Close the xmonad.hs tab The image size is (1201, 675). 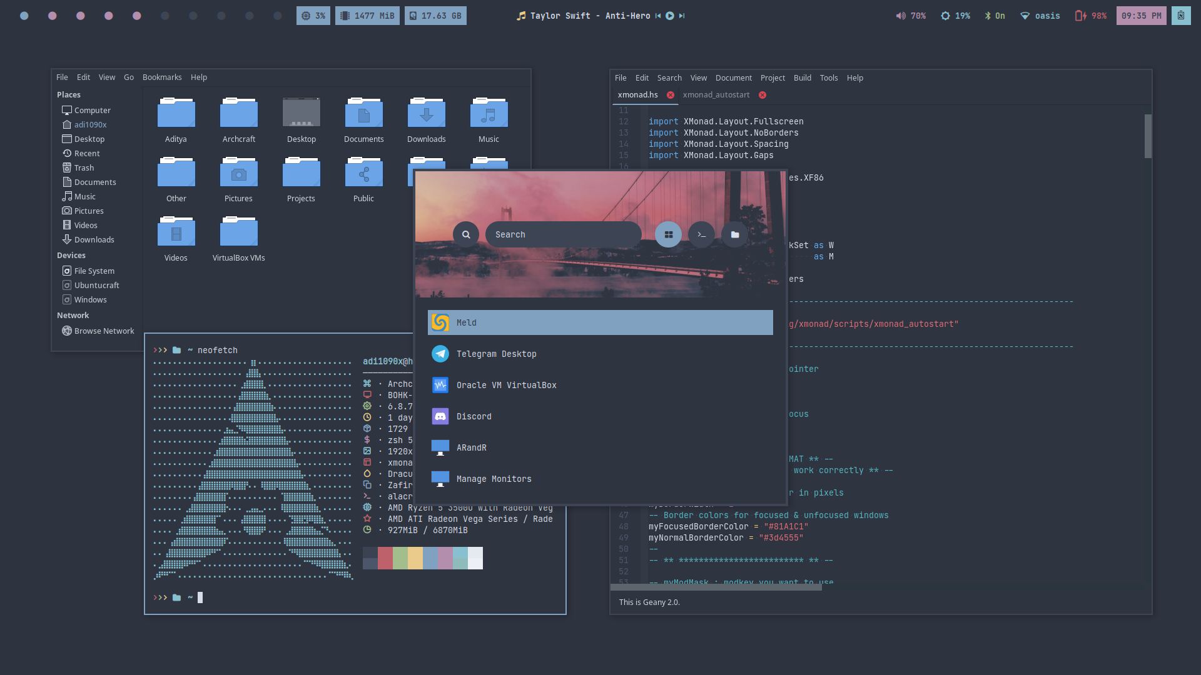pyautogui.click(x=671, y=95)
